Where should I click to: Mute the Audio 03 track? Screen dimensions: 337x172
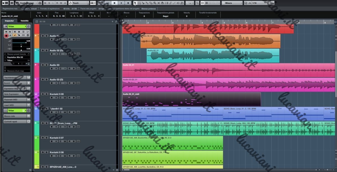pos(43,65)
